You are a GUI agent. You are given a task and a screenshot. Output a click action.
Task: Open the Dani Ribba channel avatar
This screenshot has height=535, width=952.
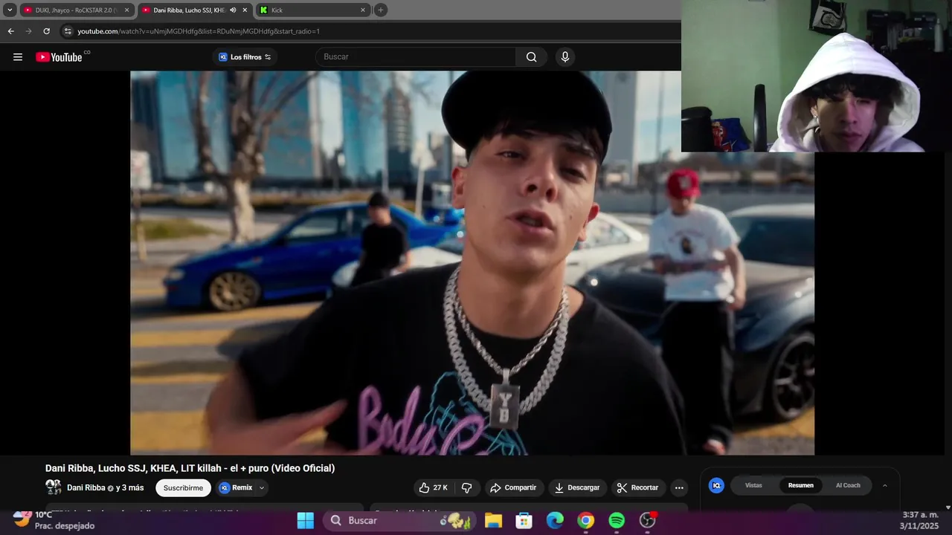tap(54, 487)
